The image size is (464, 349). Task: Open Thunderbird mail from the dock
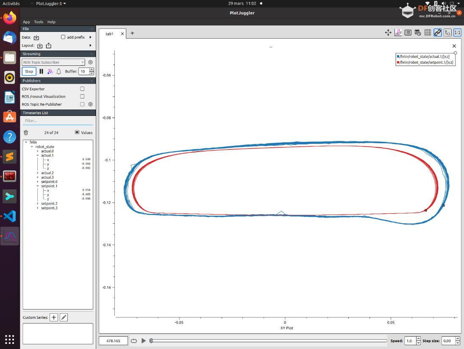pos(10,38)
